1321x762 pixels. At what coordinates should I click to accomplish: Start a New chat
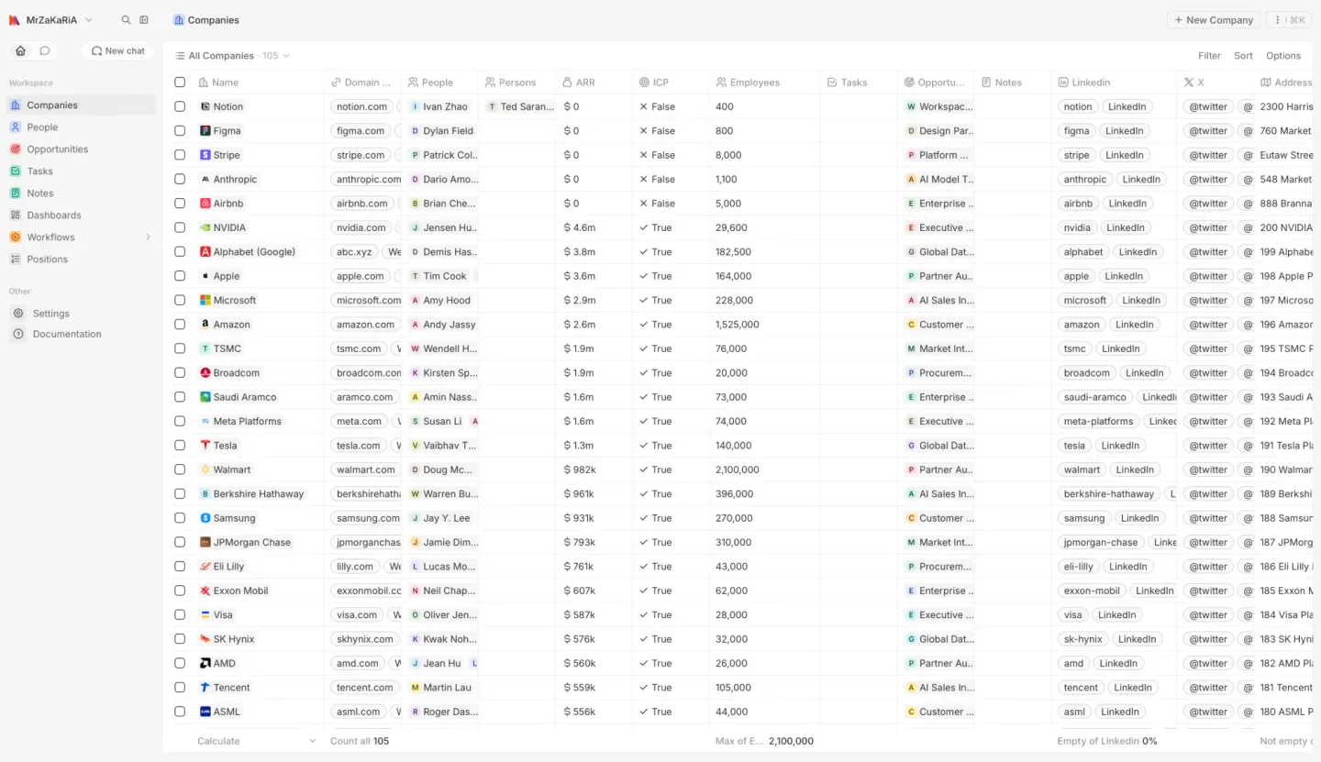point(118,50)
